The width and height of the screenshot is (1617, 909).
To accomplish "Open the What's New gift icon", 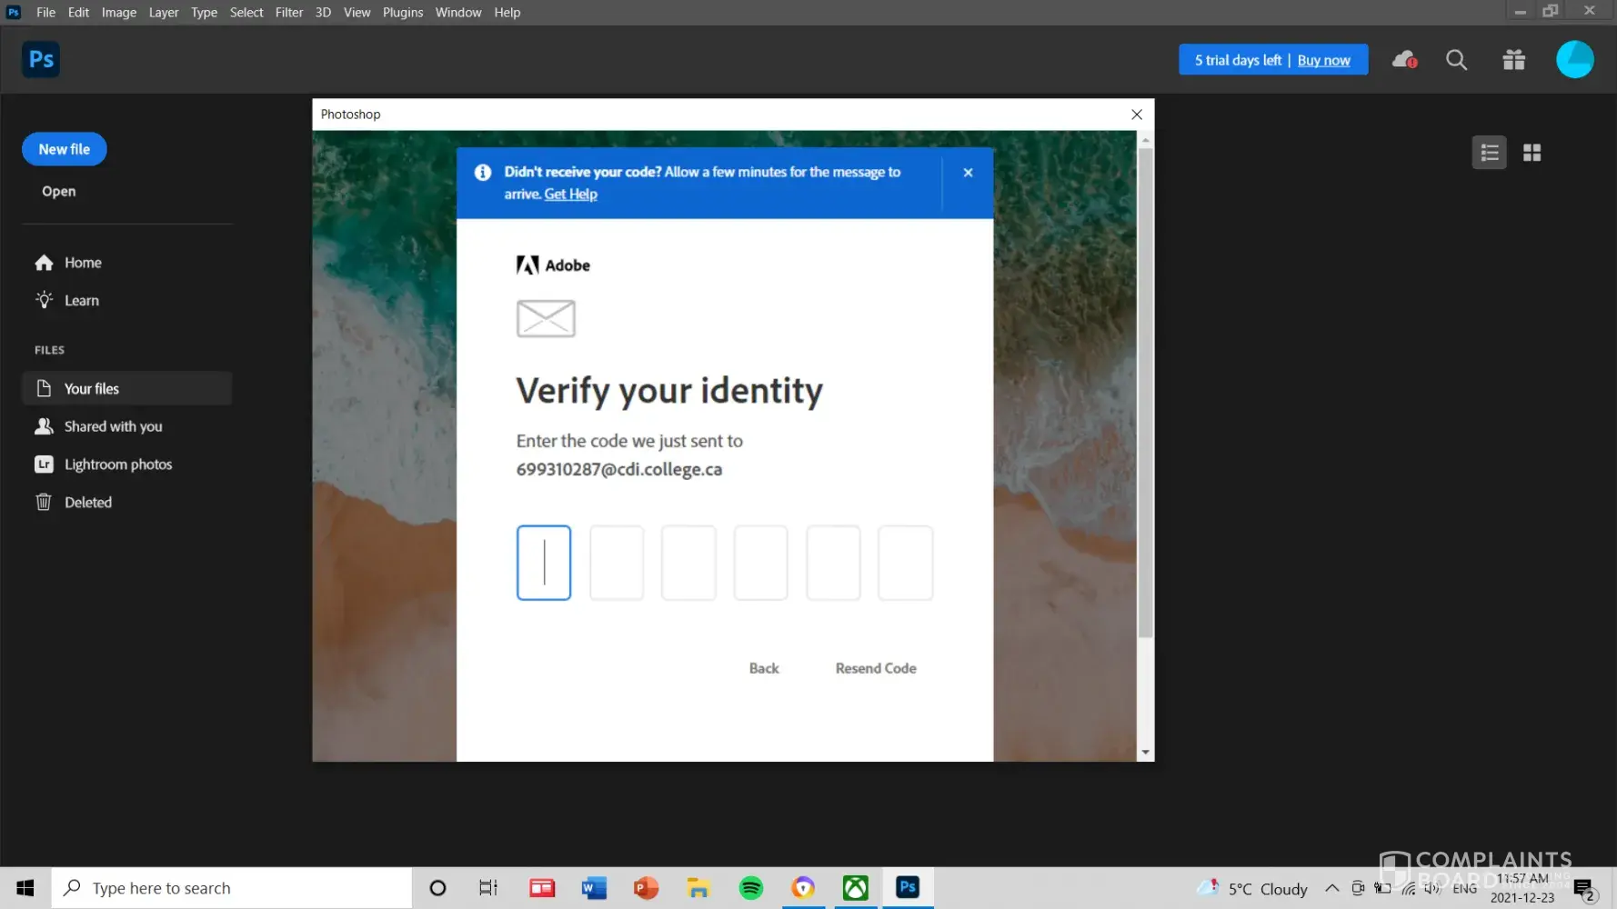I will click(1513, 60).
